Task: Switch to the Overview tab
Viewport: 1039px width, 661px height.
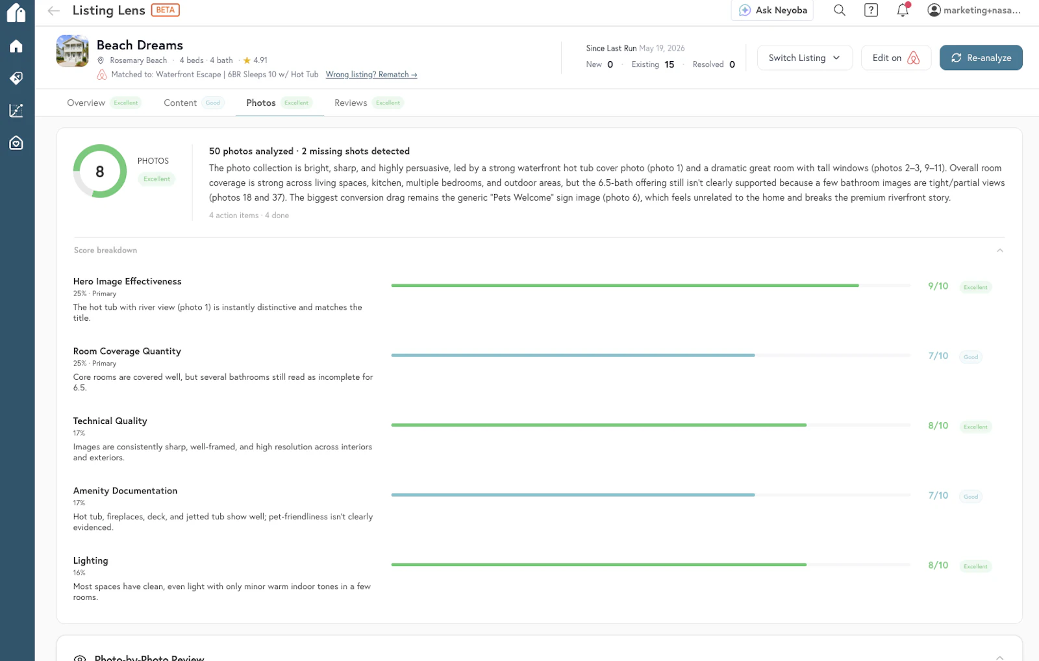Action: click(x=104, y=103)
